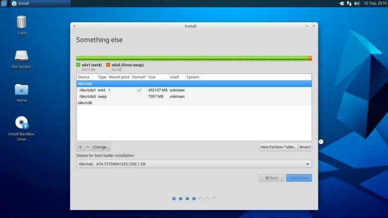Click the Mount point column header
The height and width of the screenshot is (218, 388).
(x=119, y=77)
